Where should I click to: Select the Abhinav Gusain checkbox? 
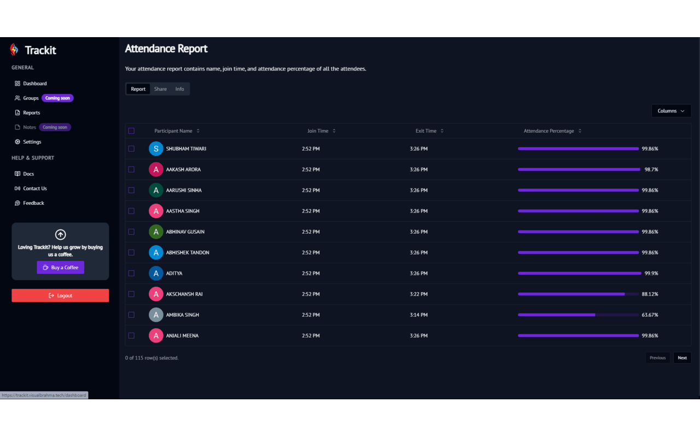pos(131,232)
